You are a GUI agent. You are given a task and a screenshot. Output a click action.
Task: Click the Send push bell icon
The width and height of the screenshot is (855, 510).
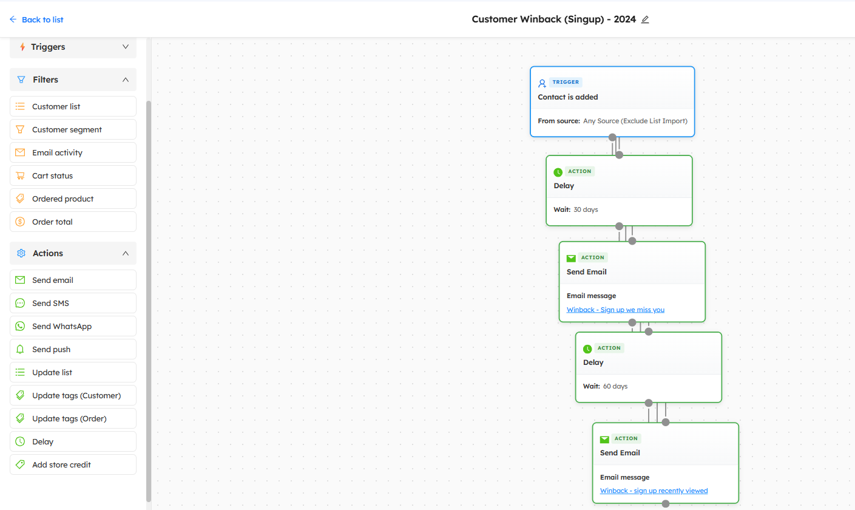pyautogui.click(x=20, y=350)
